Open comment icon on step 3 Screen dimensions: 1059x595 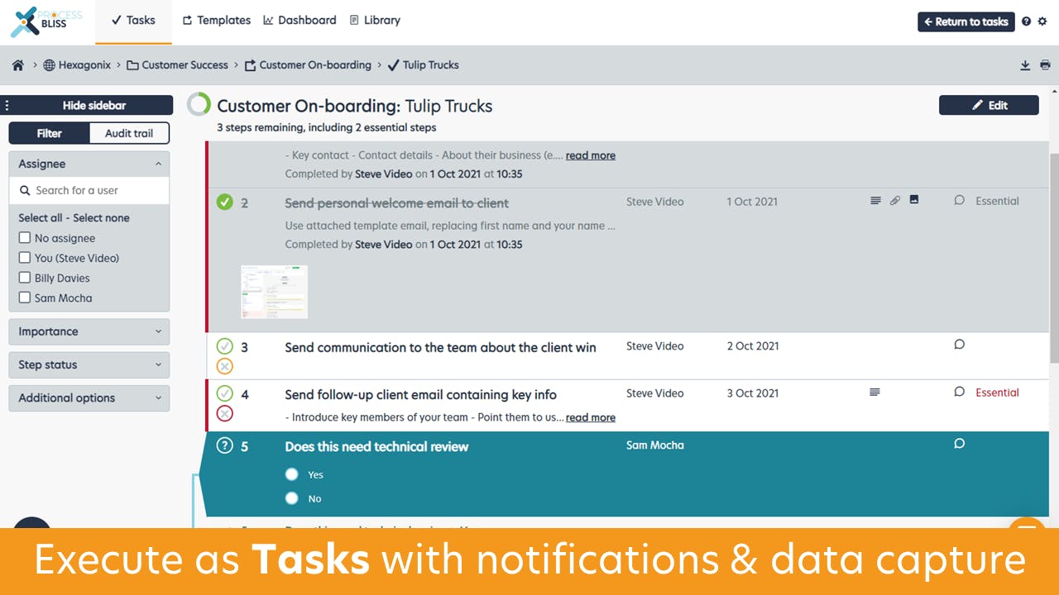(x=960, y=345)
